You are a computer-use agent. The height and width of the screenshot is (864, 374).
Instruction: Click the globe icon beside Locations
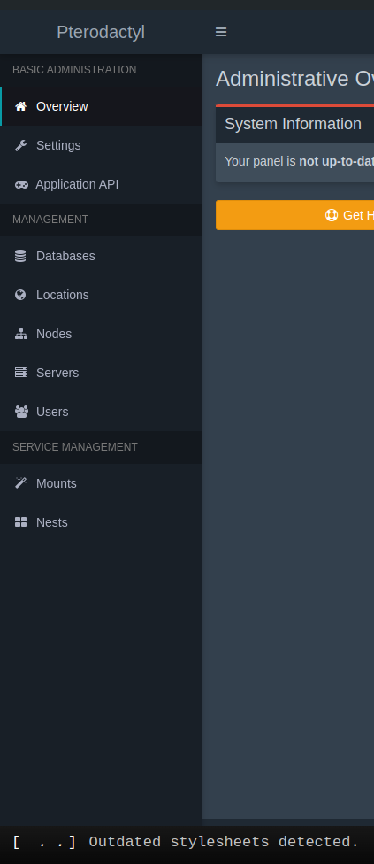coord(20,295)
